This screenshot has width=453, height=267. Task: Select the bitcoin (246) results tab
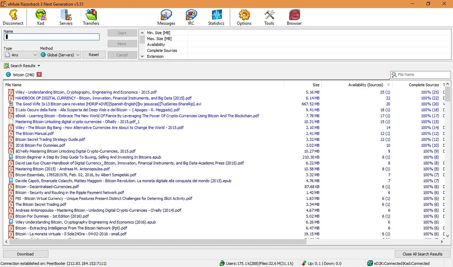(x=23, y=75)
